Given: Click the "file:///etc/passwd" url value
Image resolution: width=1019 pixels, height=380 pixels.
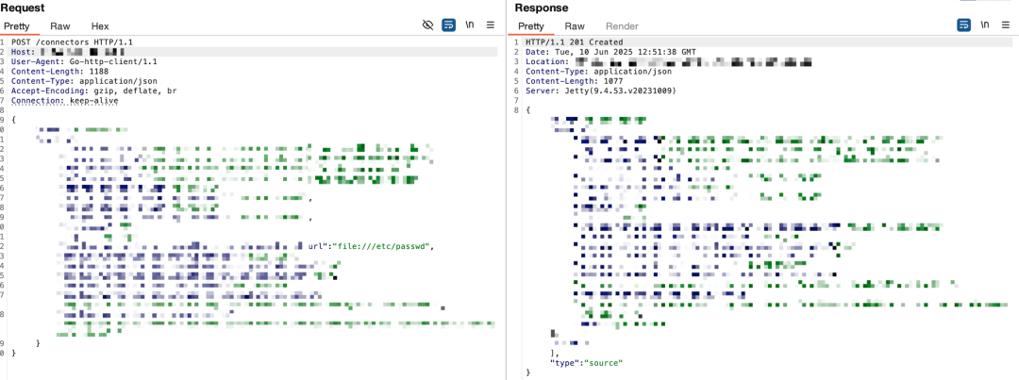Looking at the screenshot, I should [x=383, y=246].
